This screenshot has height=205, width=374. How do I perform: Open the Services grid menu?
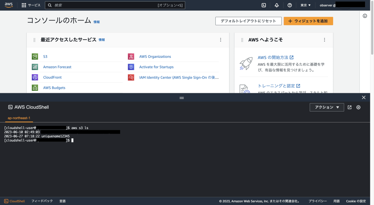(31, 5)
